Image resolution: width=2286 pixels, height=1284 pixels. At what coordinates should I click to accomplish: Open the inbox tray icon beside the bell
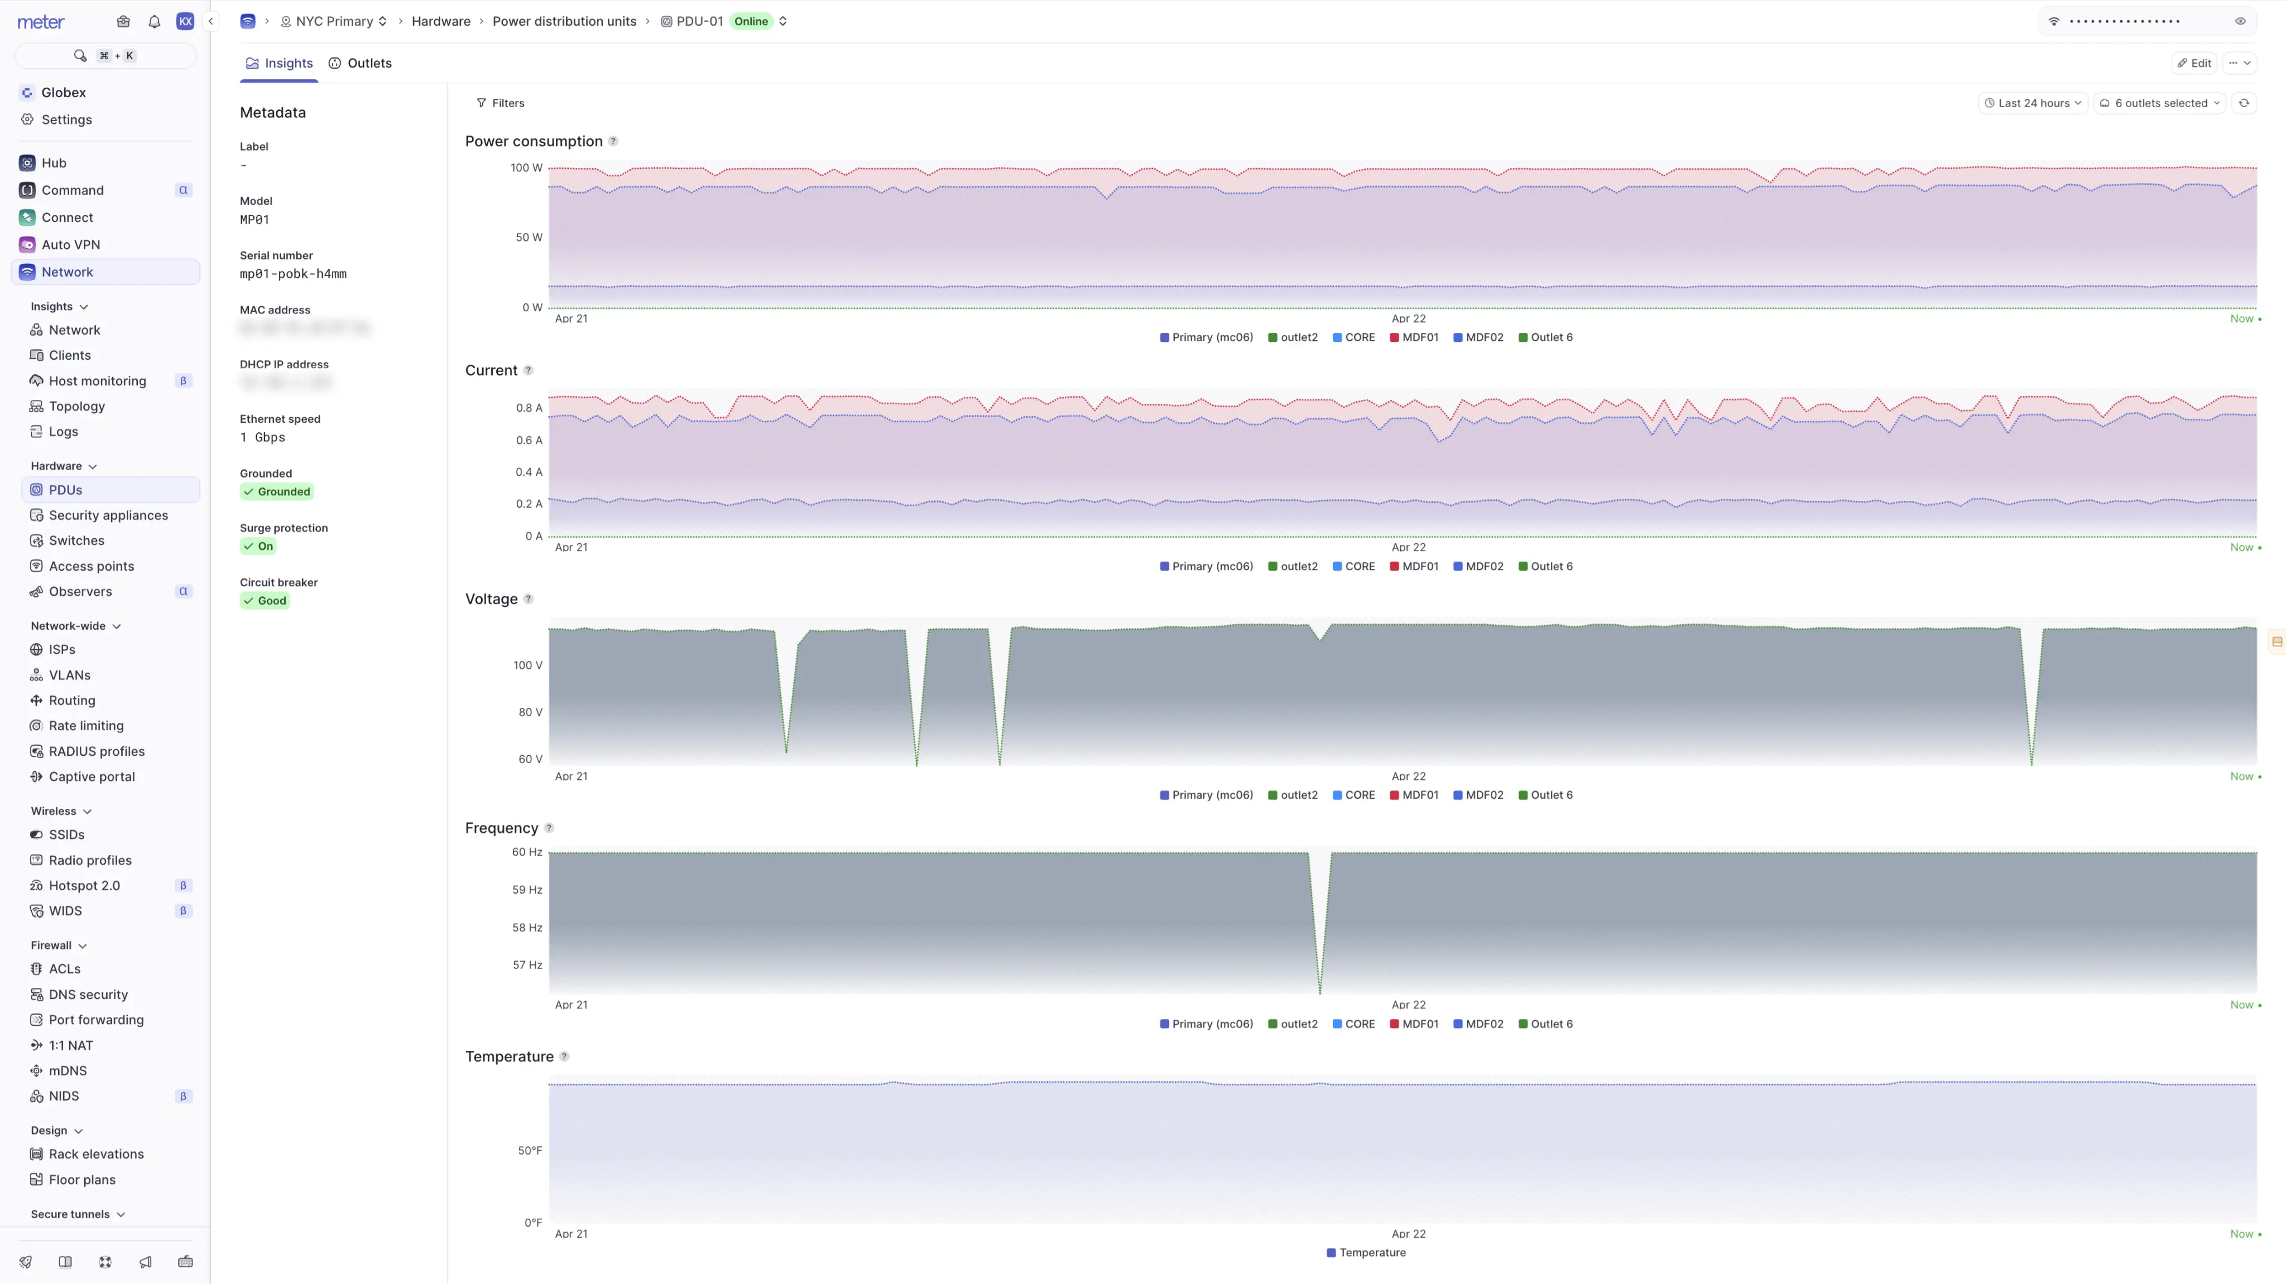(x=123, y=21)
